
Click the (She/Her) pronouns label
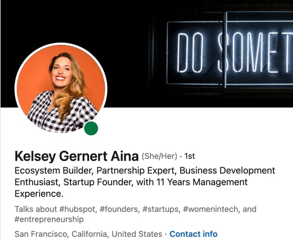pos(159,157)
